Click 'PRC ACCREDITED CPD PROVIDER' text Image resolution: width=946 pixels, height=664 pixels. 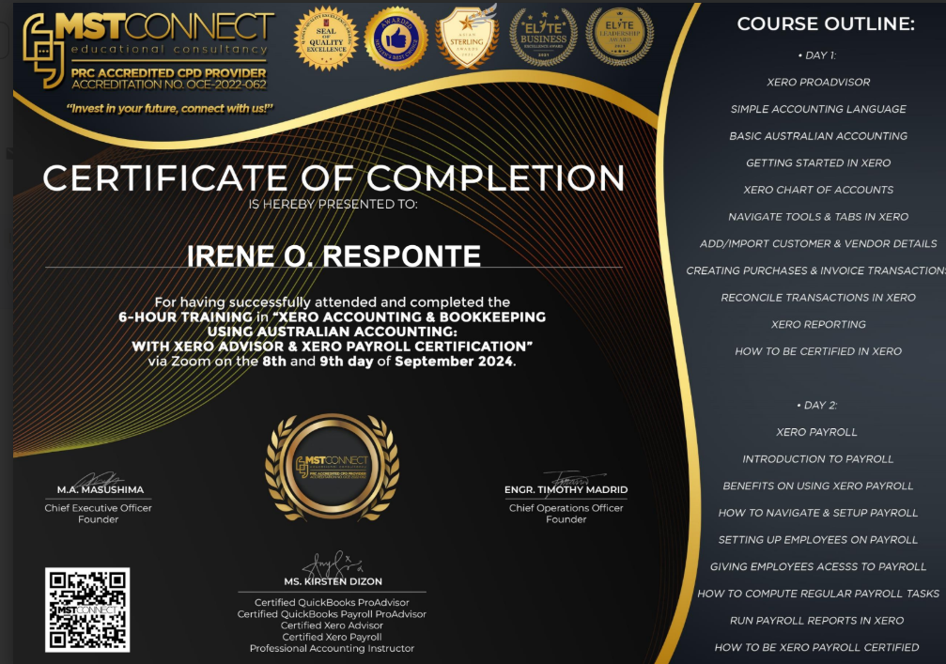point(168,73)
